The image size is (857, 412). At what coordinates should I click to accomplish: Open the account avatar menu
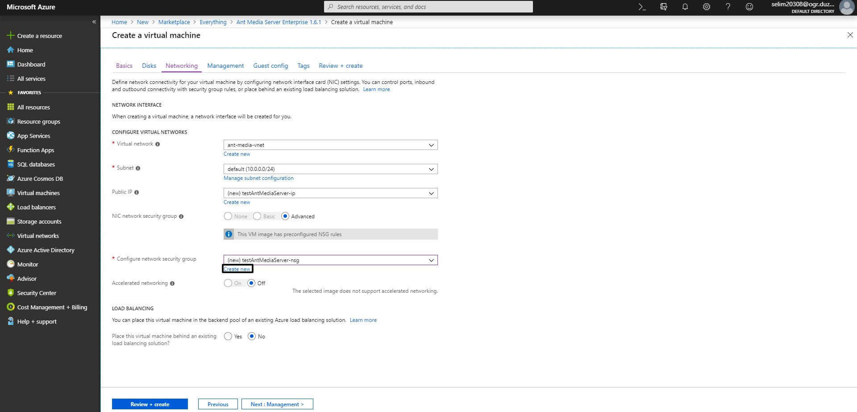pos(847,7)
